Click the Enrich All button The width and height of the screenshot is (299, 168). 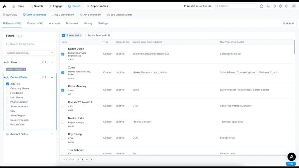pyautogui.click(x=288, y=23)
